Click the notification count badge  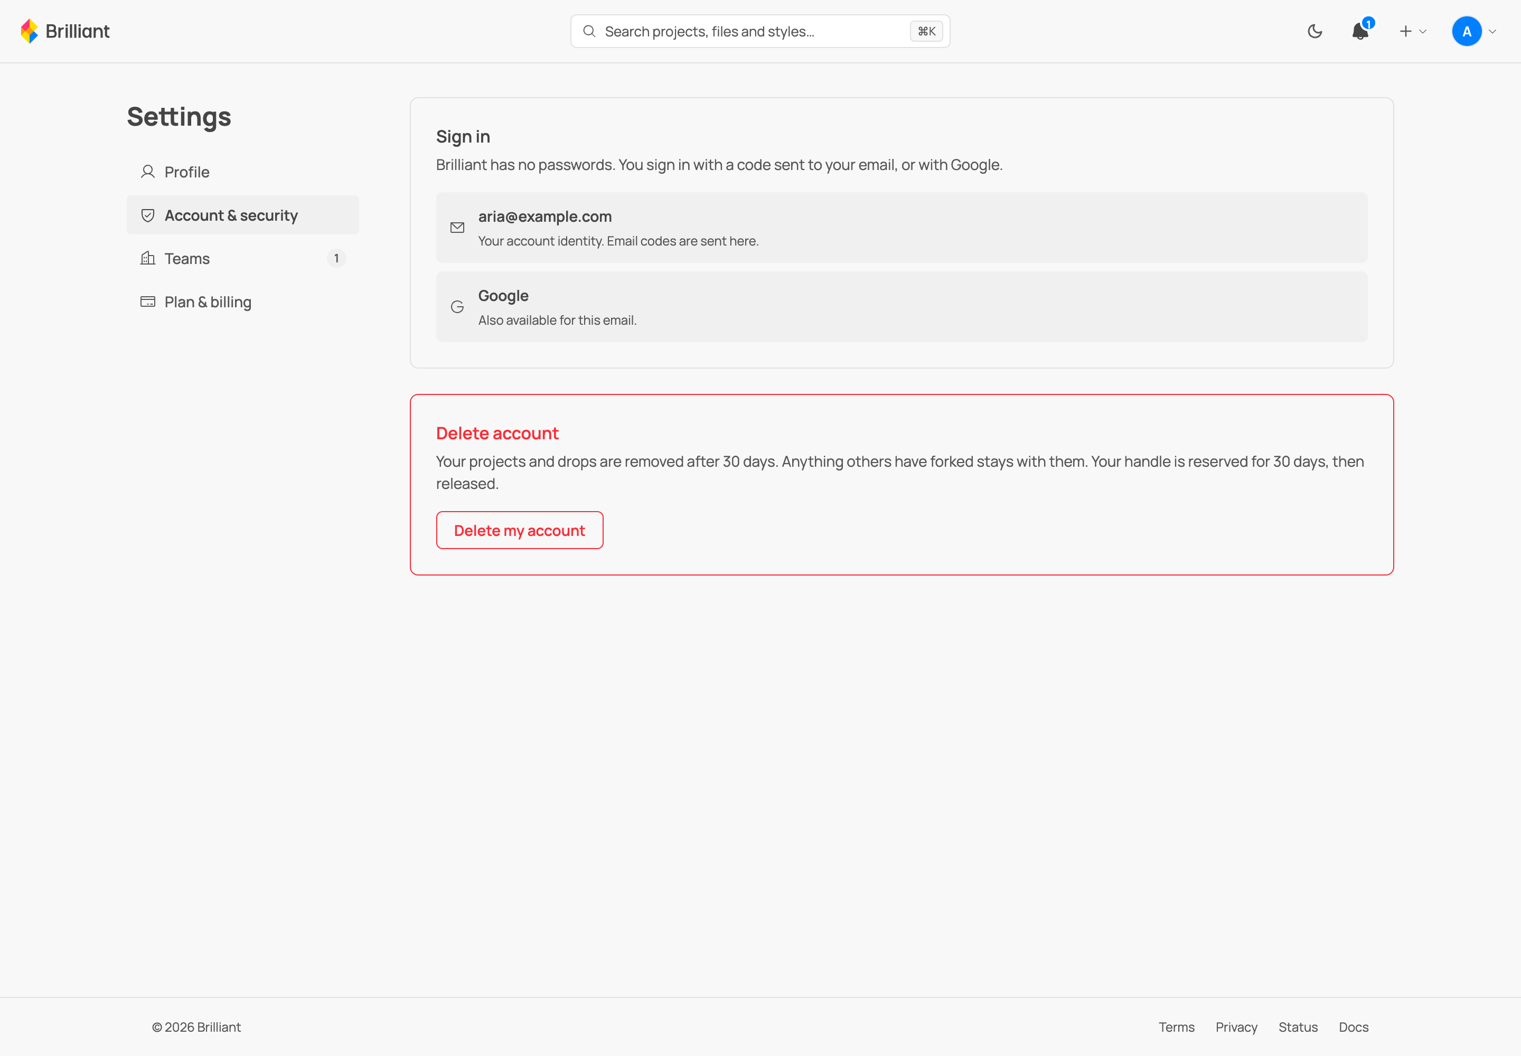[x=1368, y=23]
